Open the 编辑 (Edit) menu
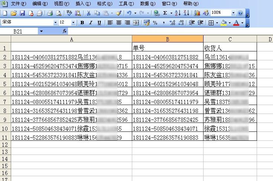Image resolution: width=273 pixels, height=181 pixels. [40, 3]
